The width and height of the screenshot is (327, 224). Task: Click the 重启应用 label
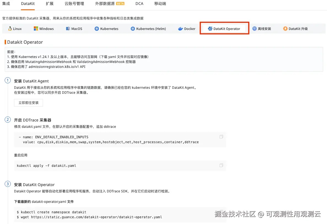point(21,155)
